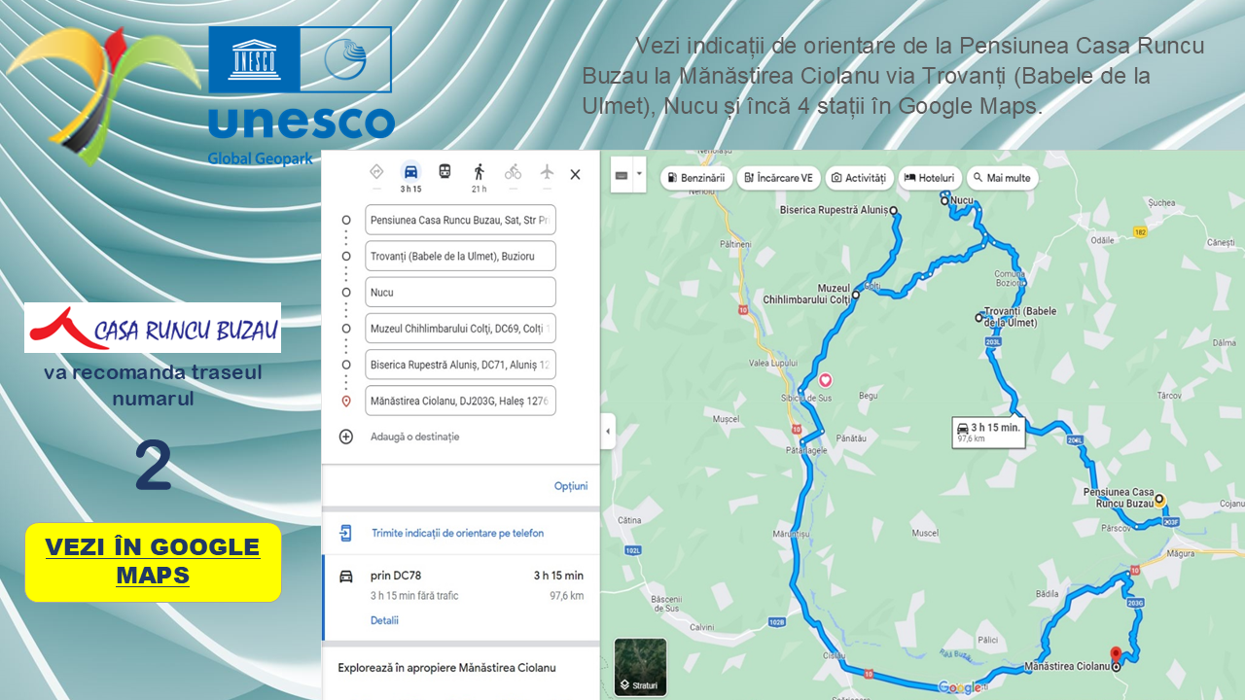Open the Opțiuni route options link
This screenshot has width=1245, height=700.
click(570, 486)
